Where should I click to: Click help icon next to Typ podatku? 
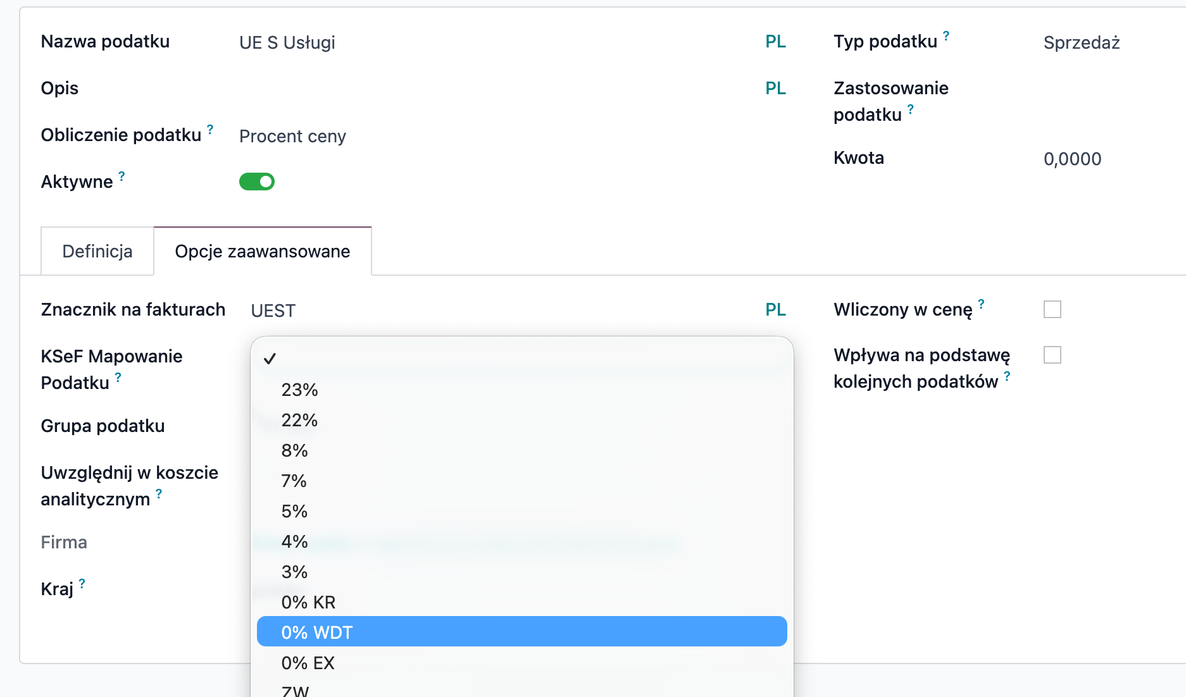point(946,36)
